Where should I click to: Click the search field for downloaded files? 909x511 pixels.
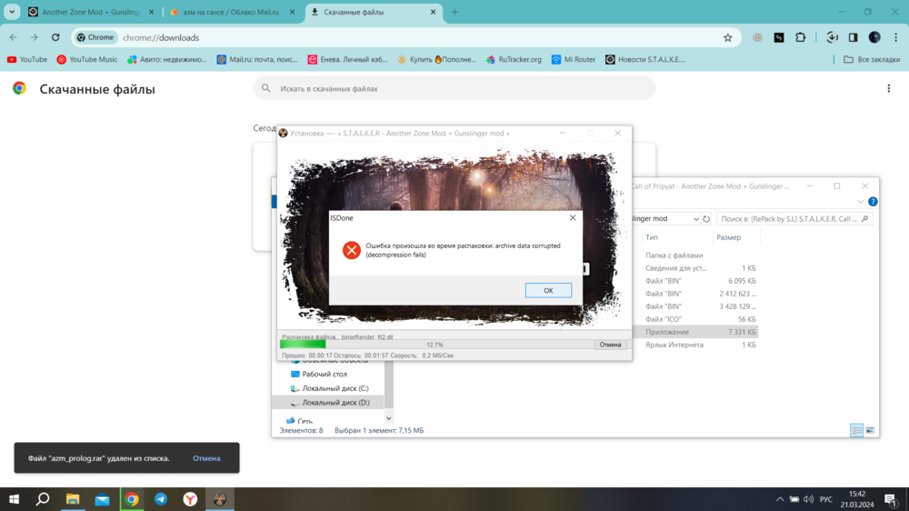pyautogui.click(x=454, y=88)
